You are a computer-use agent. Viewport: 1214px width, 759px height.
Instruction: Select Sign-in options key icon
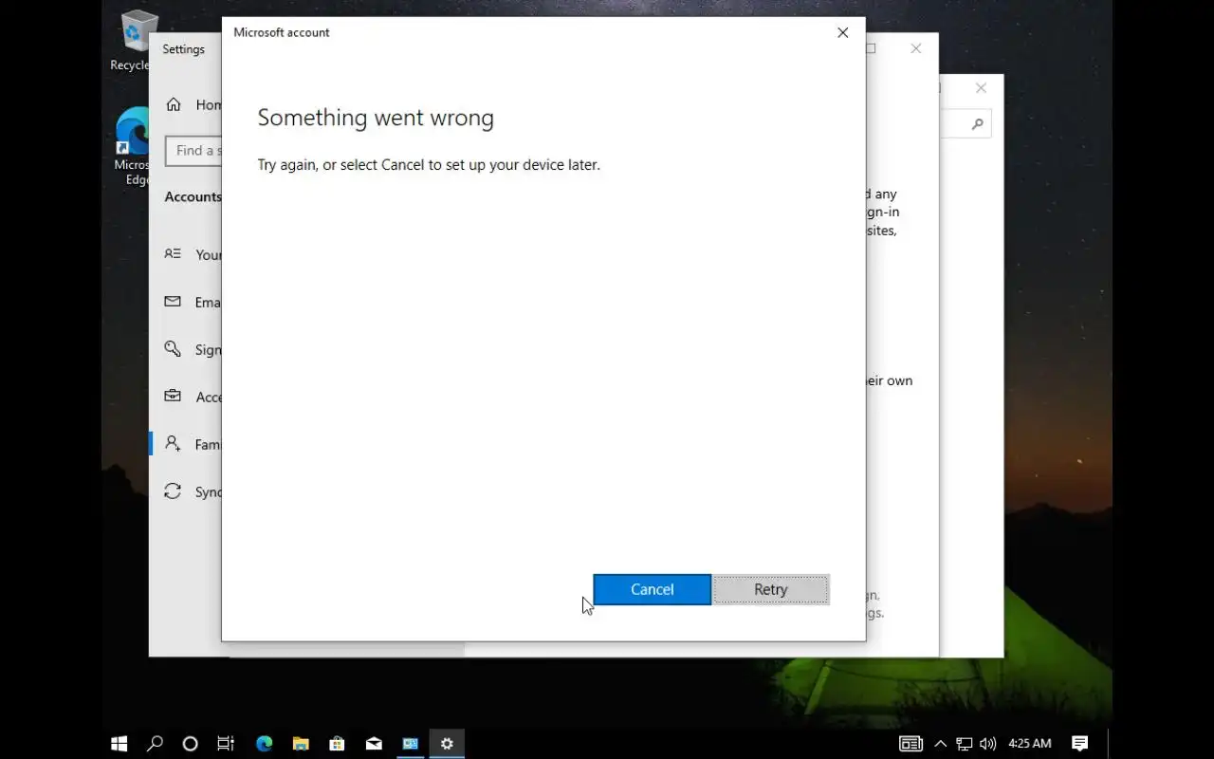pyautogui.click(x=173, y=349)
